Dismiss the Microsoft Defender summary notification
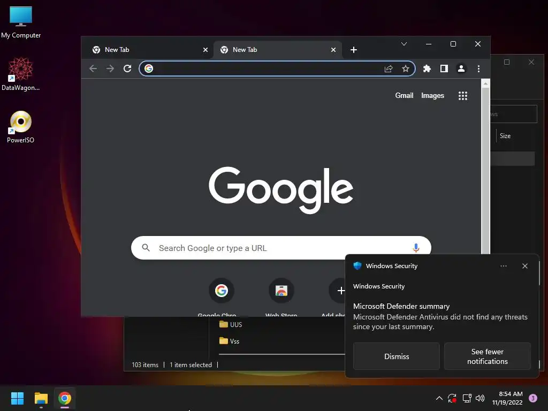The height and width of the screenshot is (411, 548). (x=397, y=356)
